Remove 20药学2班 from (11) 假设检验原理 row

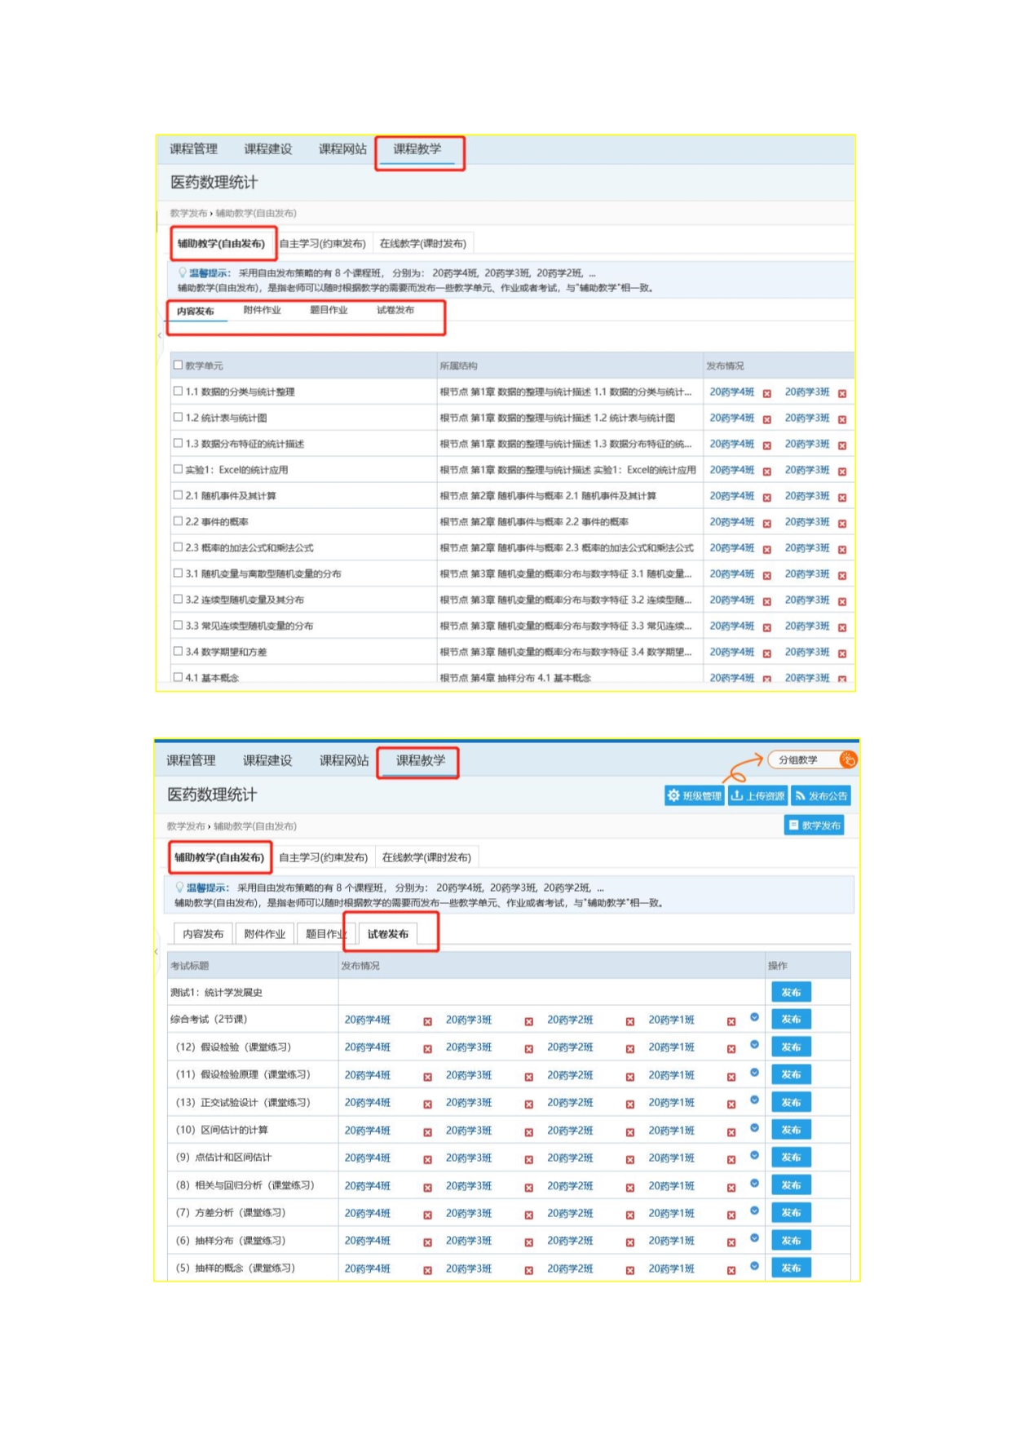pos(629,1078)
